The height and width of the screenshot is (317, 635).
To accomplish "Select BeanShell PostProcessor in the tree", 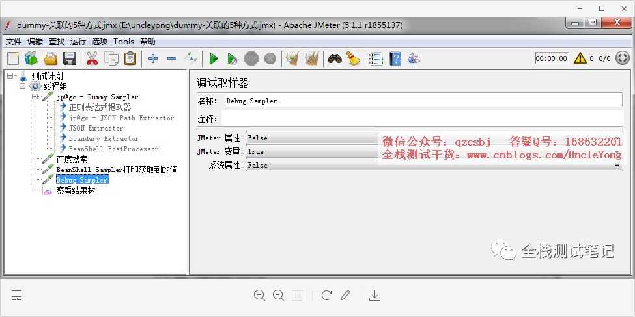I will [x=113, y=149].
